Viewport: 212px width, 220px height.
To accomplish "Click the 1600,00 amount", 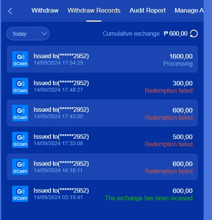I will click(x=181, y=56).
